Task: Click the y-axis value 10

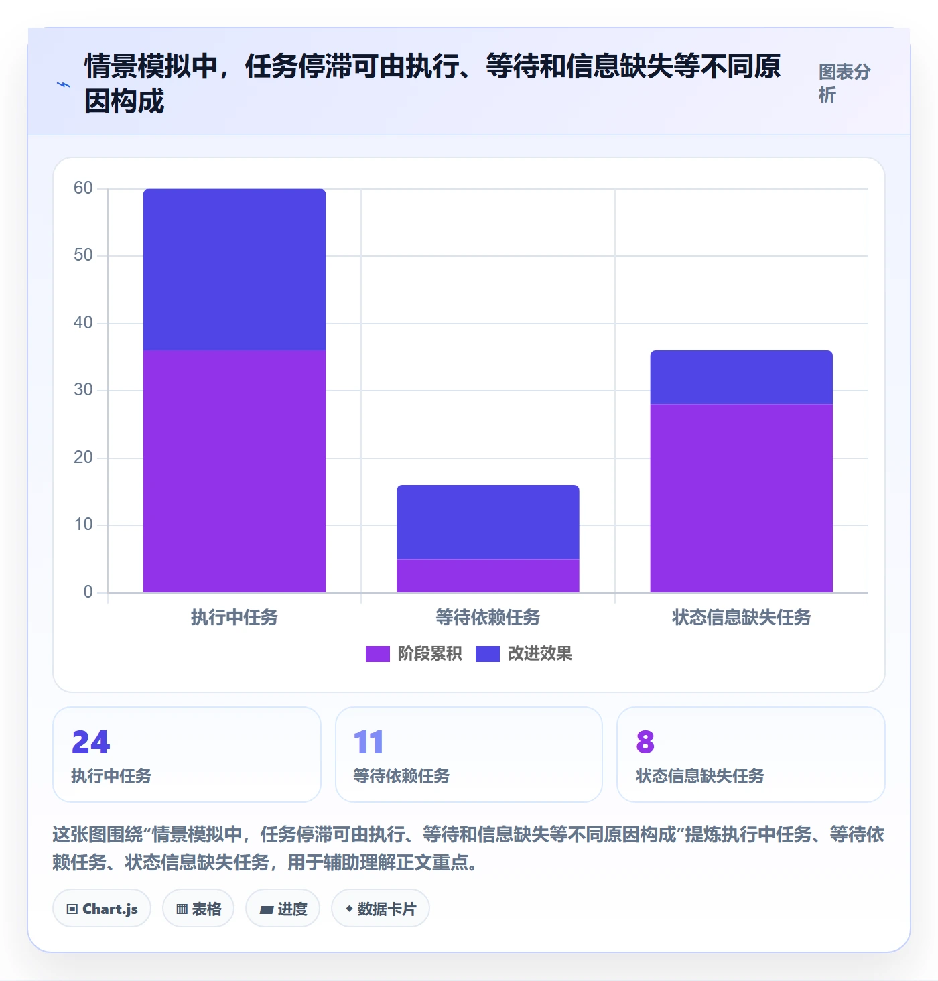Action: point(83,524)
